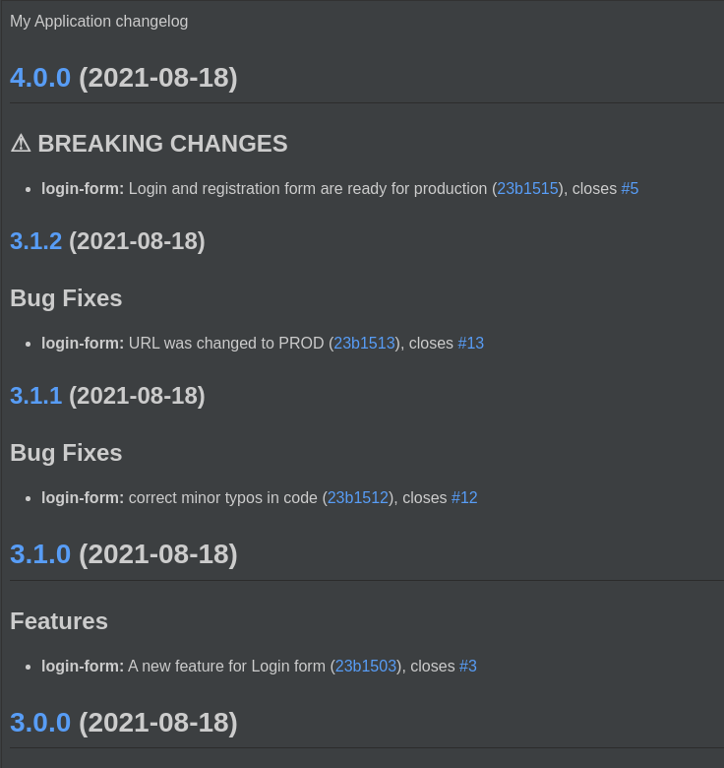The image size is (724, 768).
Task: Open the 3.1.2 version link
Action: tap(36, 241)
